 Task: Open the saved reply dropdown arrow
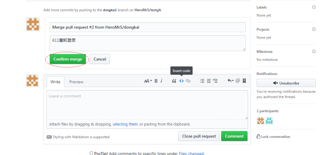click(x=231, y=81)
